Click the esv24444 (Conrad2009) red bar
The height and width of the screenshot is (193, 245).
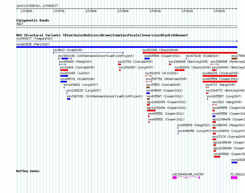click(64, 70)
